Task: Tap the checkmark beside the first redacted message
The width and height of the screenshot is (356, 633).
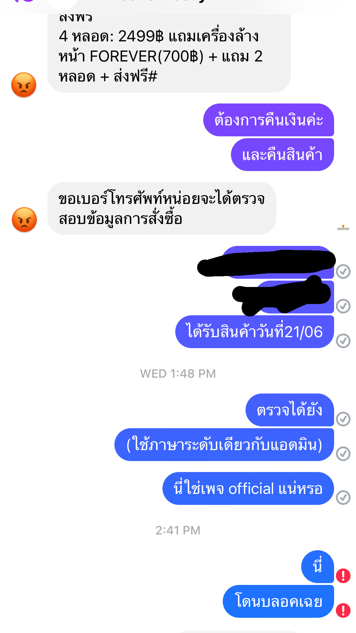Action: pyautogui.click(x=343, y=271)
